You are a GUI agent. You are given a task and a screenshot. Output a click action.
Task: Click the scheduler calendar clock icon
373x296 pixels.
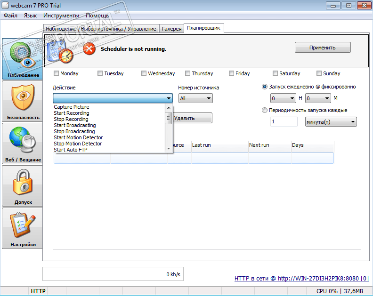[x=60, y=51]
